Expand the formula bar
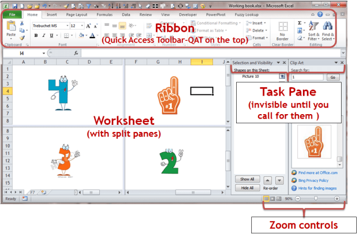Screen dimensions: 359x235 [343, 53]
